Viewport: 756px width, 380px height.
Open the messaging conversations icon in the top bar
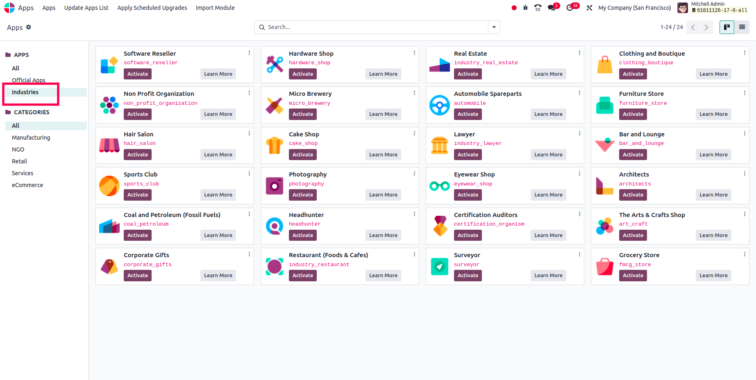[551, 7]
